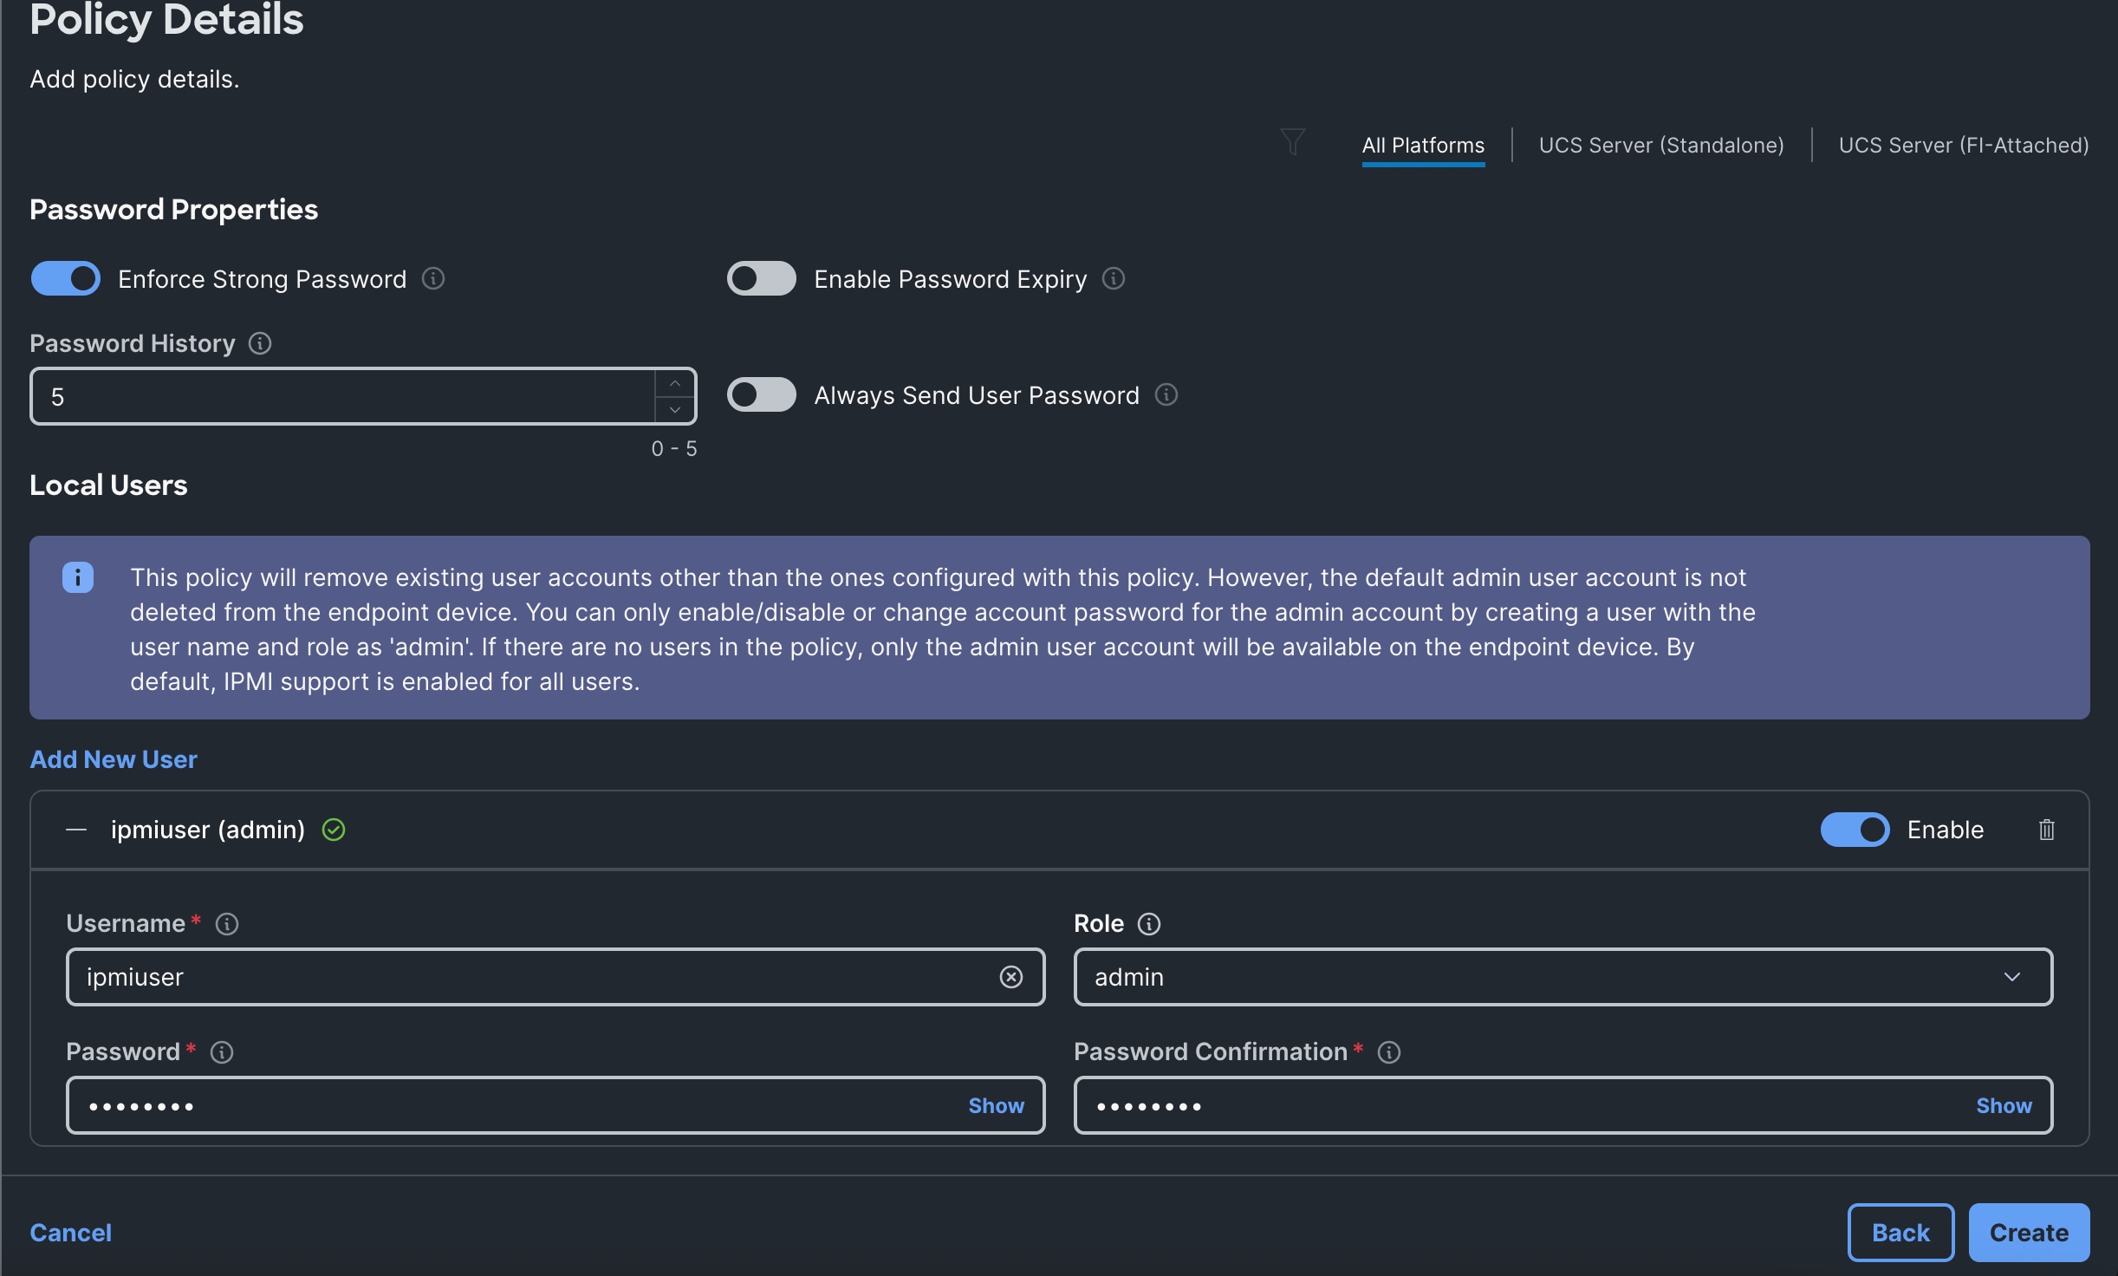This screenshot has width=2118, height=1276.
Task: Click info icon beside Password Confirmation
Action: (1389, 1052)
